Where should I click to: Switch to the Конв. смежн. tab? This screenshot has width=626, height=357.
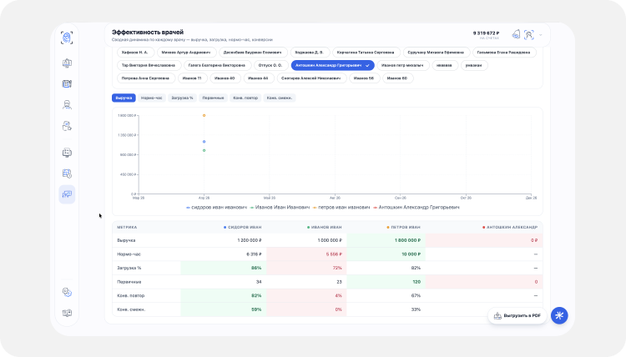280,98
